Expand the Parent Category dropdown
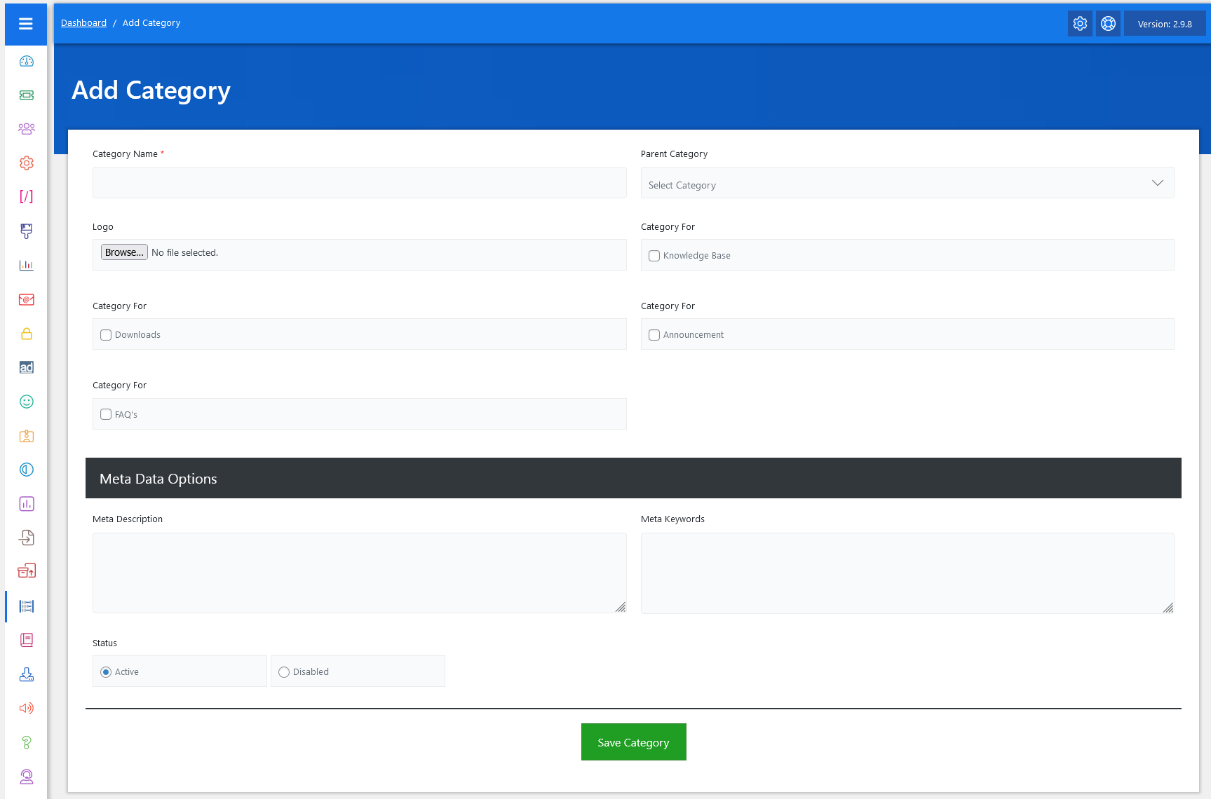This screenshot has height=799, width=1211. coord(907,183)
